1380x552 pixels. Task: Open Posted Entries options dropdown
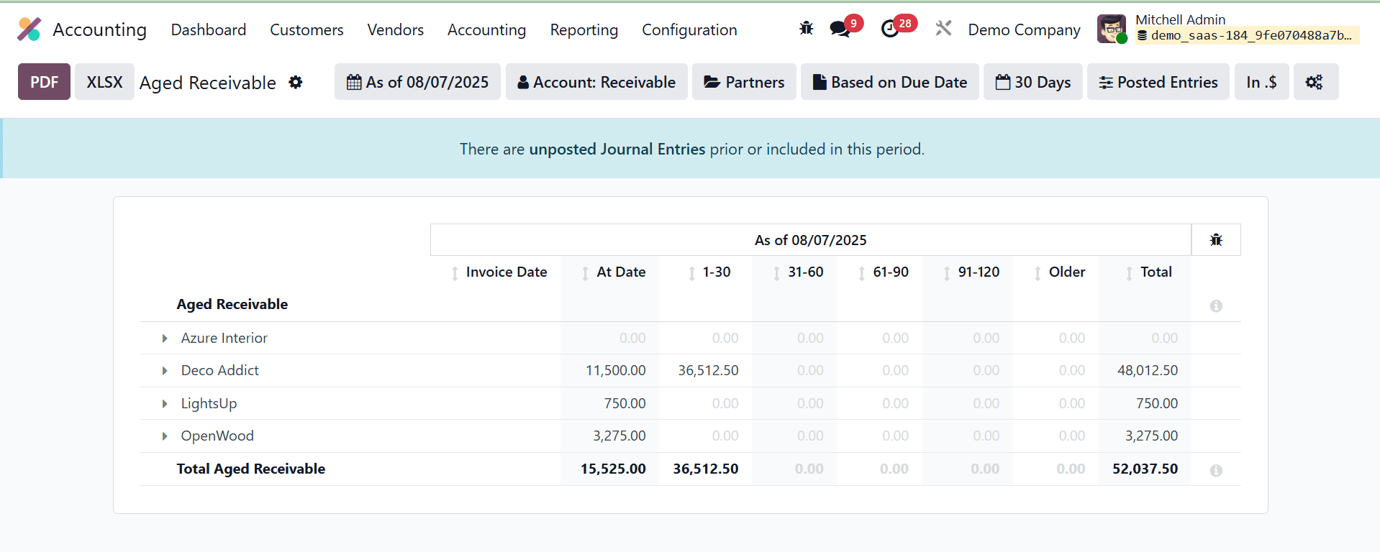point(1158,82)
